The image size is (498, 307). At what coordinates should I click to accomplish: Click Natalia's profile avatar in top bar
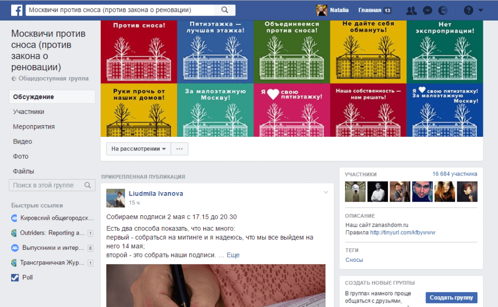click(x=321, y=10)
